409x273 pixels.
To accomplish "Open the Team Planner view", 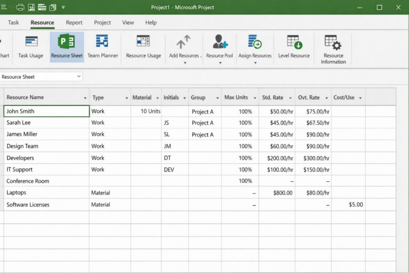I will tap(103, 47).
